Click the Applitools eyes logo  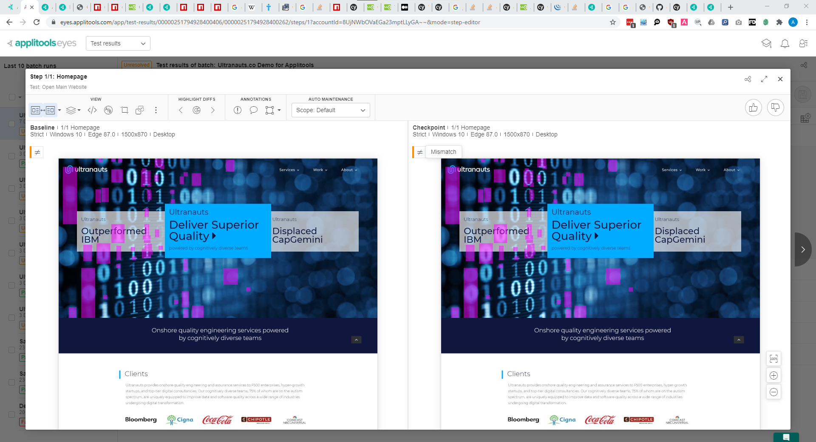click(42, 43)
